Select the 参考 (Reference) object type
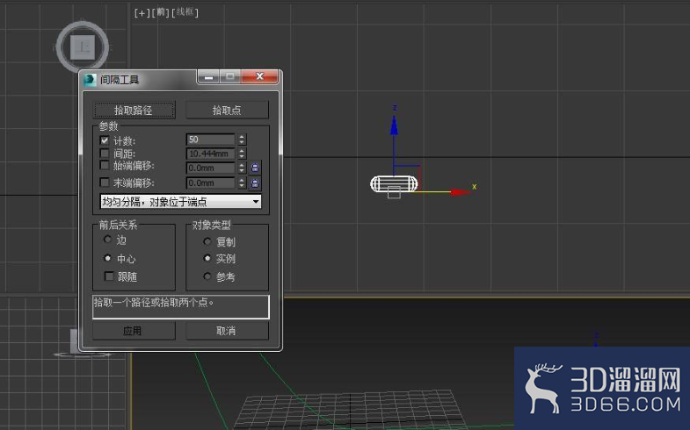The image size is (690, 430). click(x=207, y=276)
